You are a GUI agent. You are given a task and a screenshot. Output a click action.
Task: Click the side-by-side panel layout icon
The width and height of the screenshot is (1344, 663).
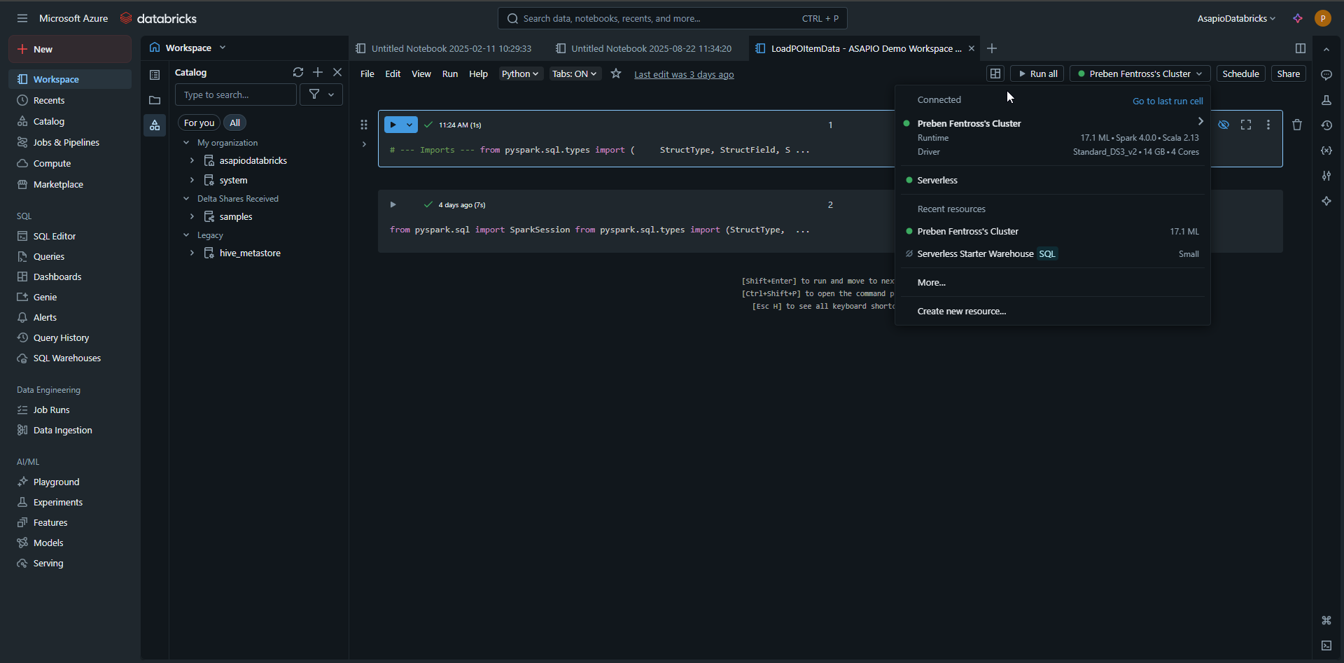click(1301, 48)
